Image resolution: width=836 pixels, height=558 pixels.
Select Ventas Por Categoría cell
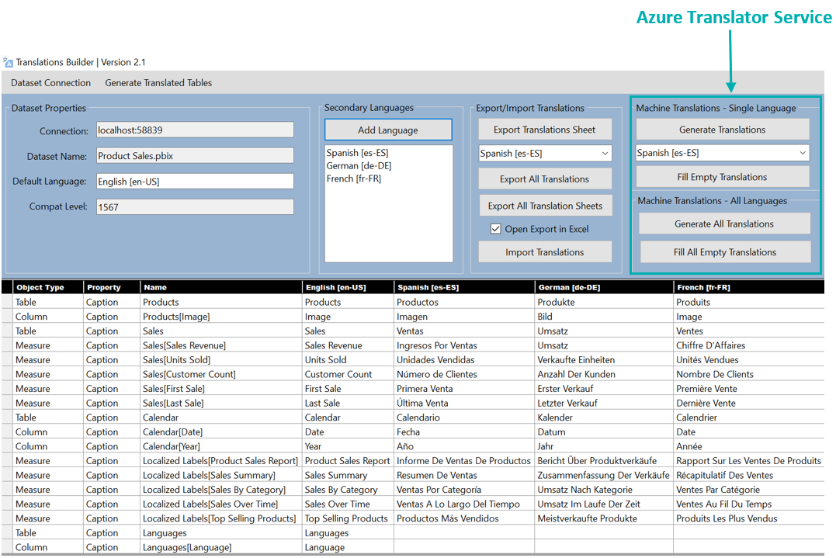(x=464, y=489)
